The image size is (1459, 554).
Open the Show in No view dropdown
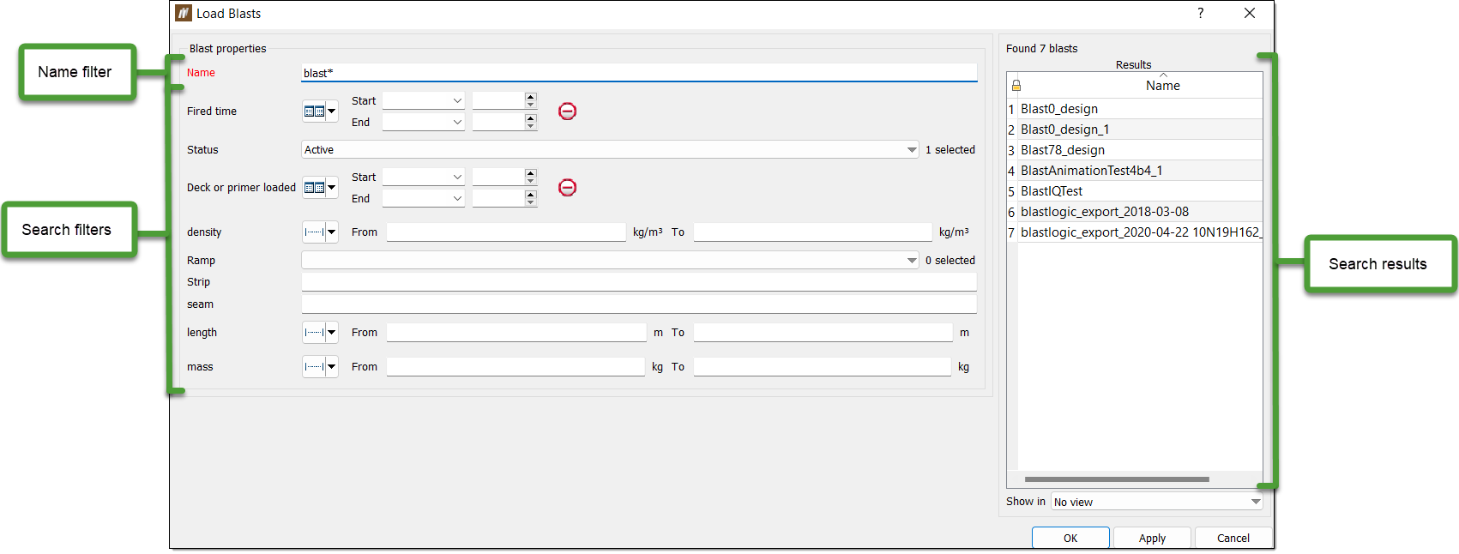(x=1157, y=502)
